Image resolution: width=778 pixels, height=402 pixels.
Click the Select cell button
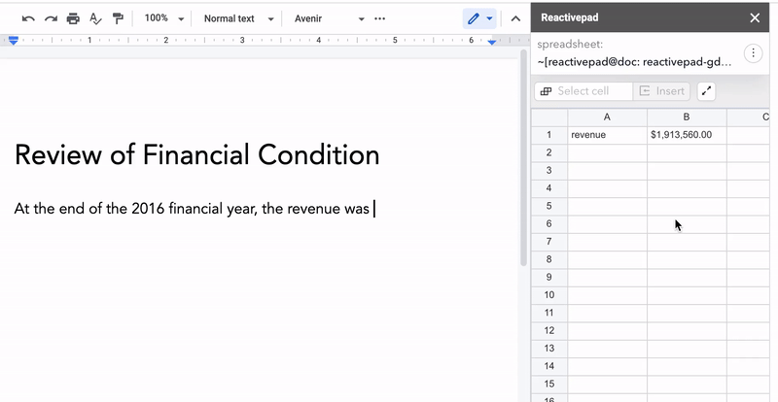[x=583, y=91]
